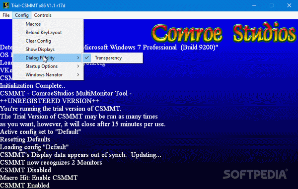Click the 'Initialization Complete..' log line

pyautogui.click(x=32, y=86)
